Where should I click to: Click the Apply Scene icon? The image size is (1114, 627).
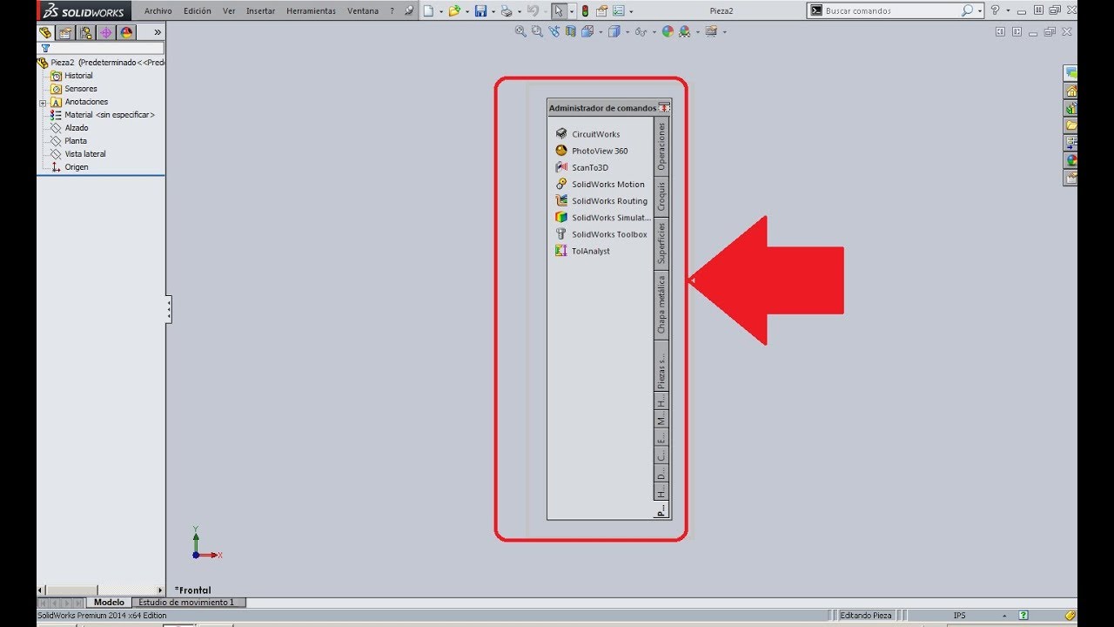coord(685,31)
